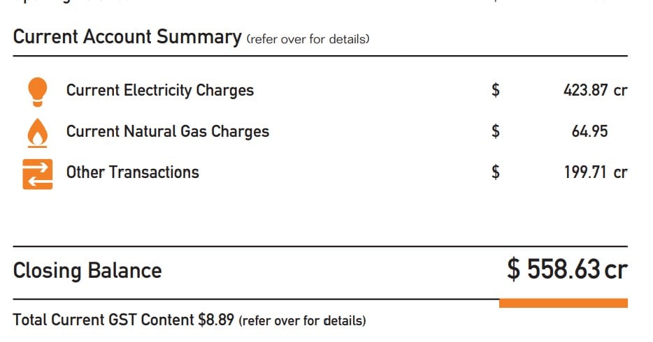Viewport: 653px width, 342px height.
Task: Click the orange bar under the closing balance
Action: tap(564, 304)
